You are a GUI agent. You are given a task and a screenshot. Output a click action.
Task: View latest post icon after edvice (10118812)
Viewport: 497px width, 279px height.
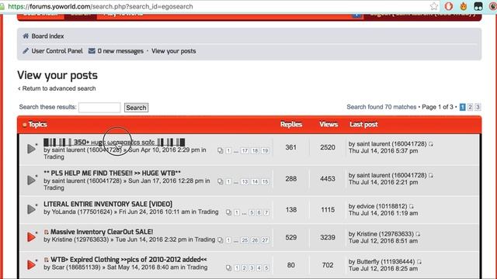tap(411, 206)
